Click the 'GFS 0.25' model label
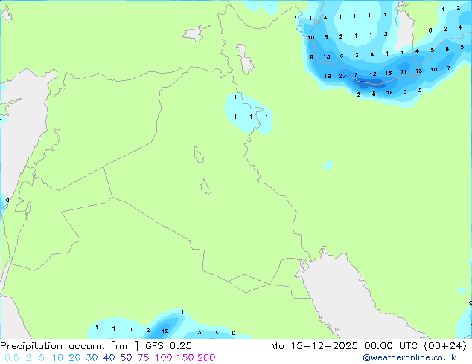 pyautogui.click(x=168, y=346)
